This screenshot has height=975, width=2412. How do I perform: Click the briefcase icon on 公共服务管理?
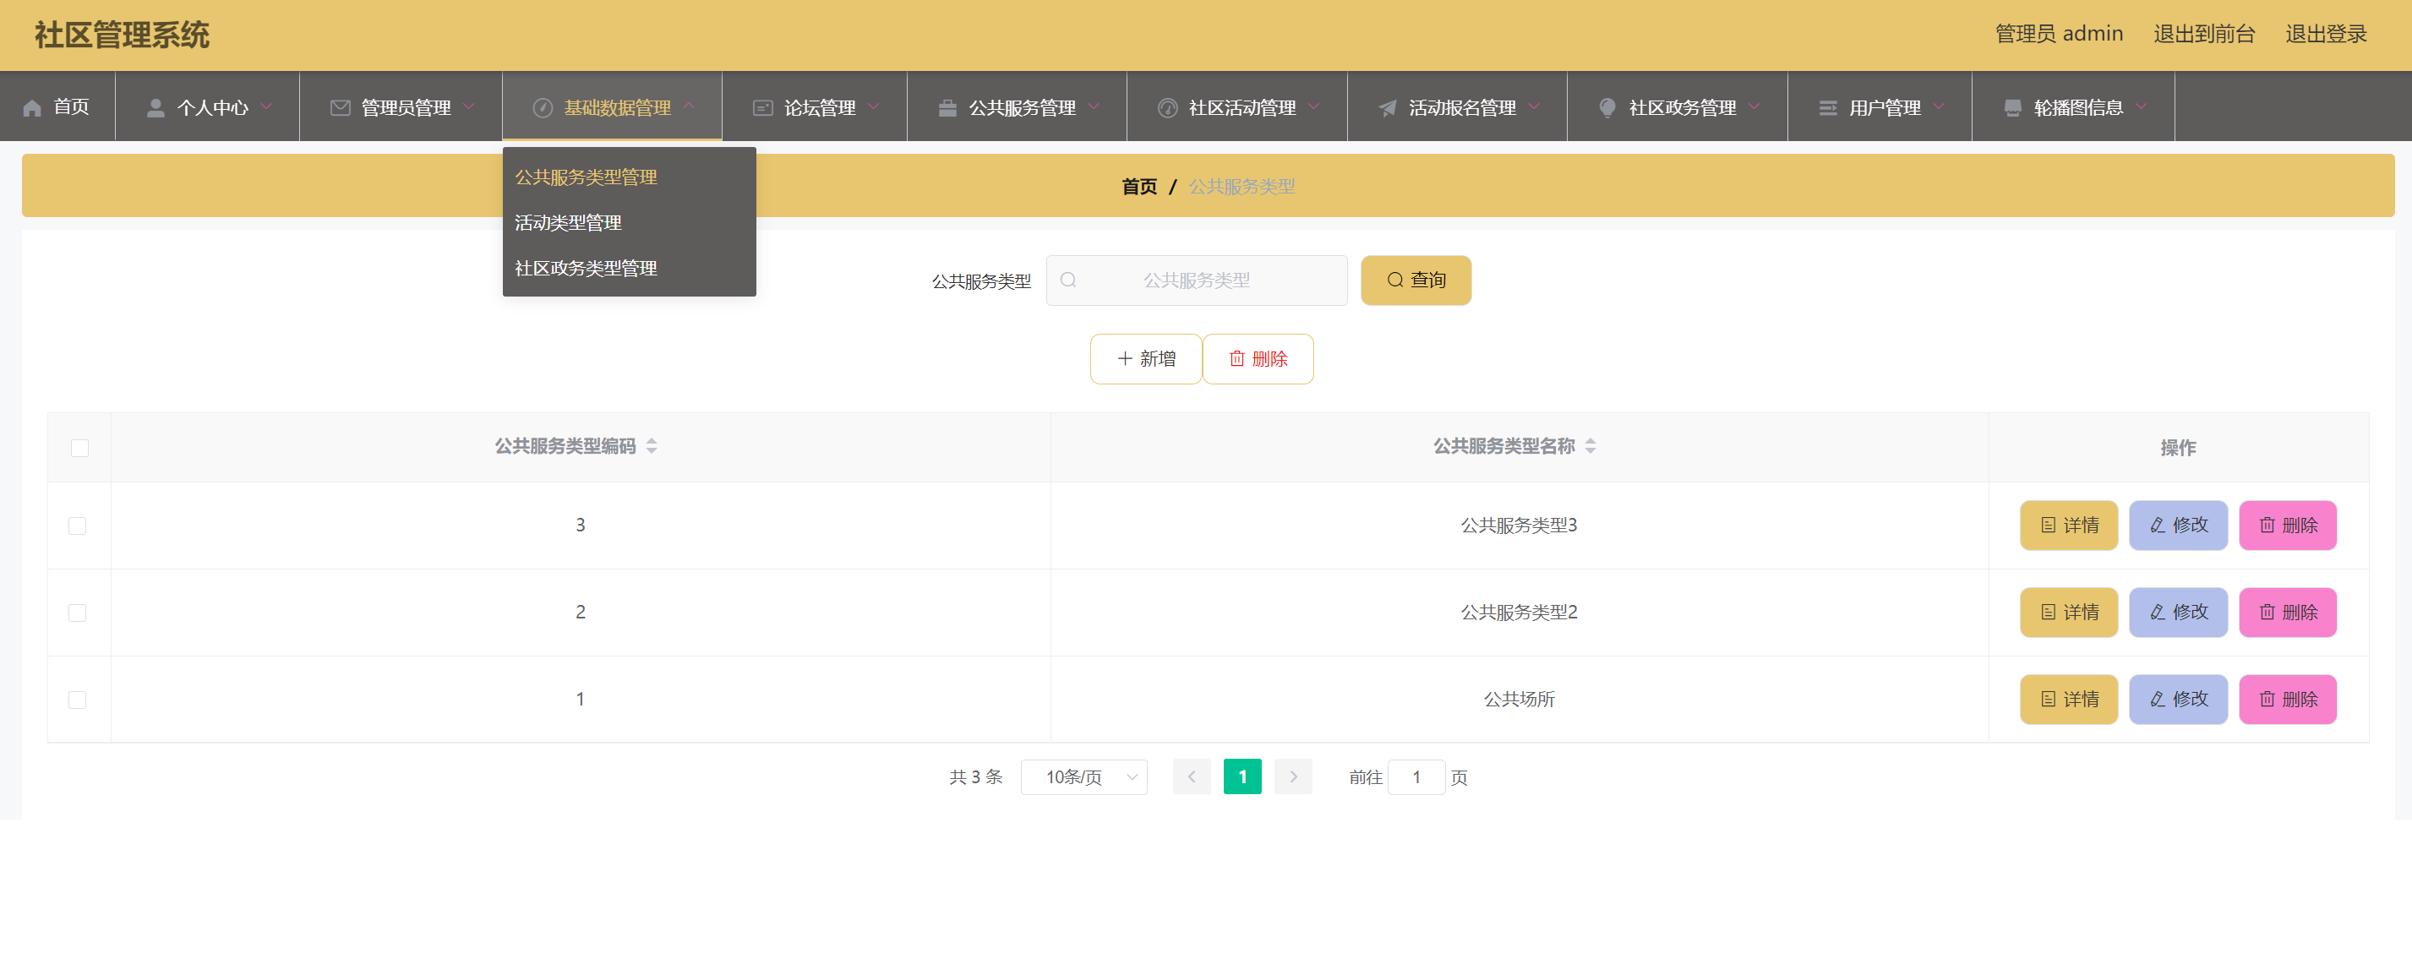[948, 106]
